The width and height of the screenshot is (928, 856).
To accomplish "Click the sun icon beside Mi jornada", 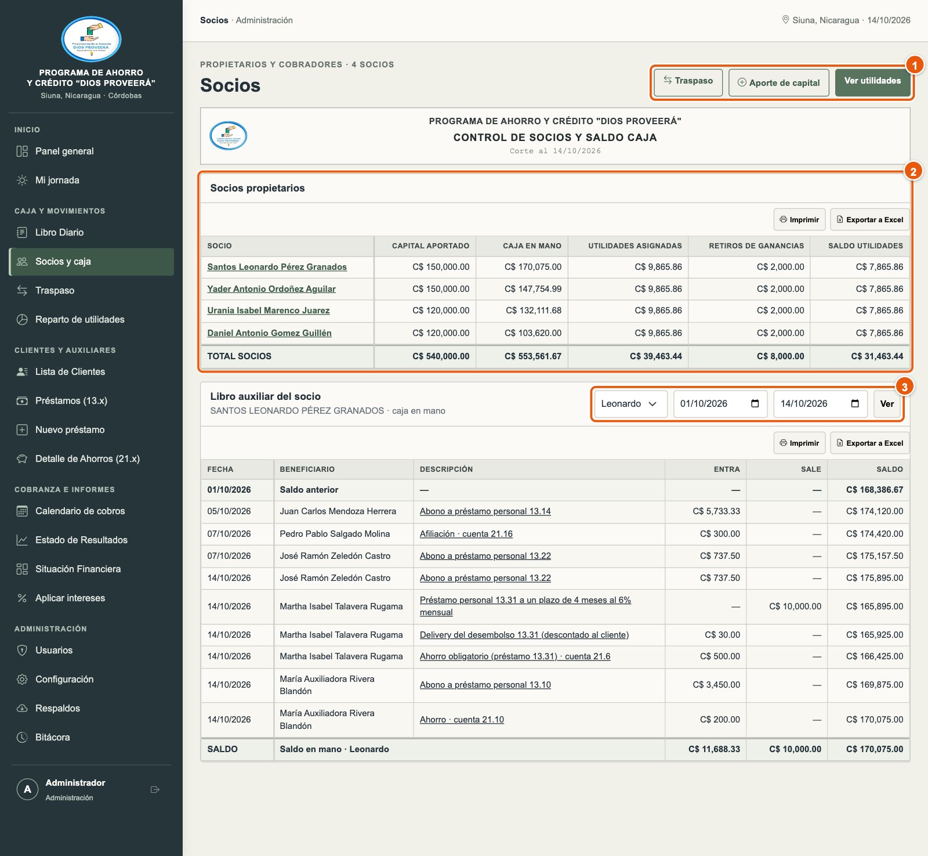I will [x=22, y=180].
